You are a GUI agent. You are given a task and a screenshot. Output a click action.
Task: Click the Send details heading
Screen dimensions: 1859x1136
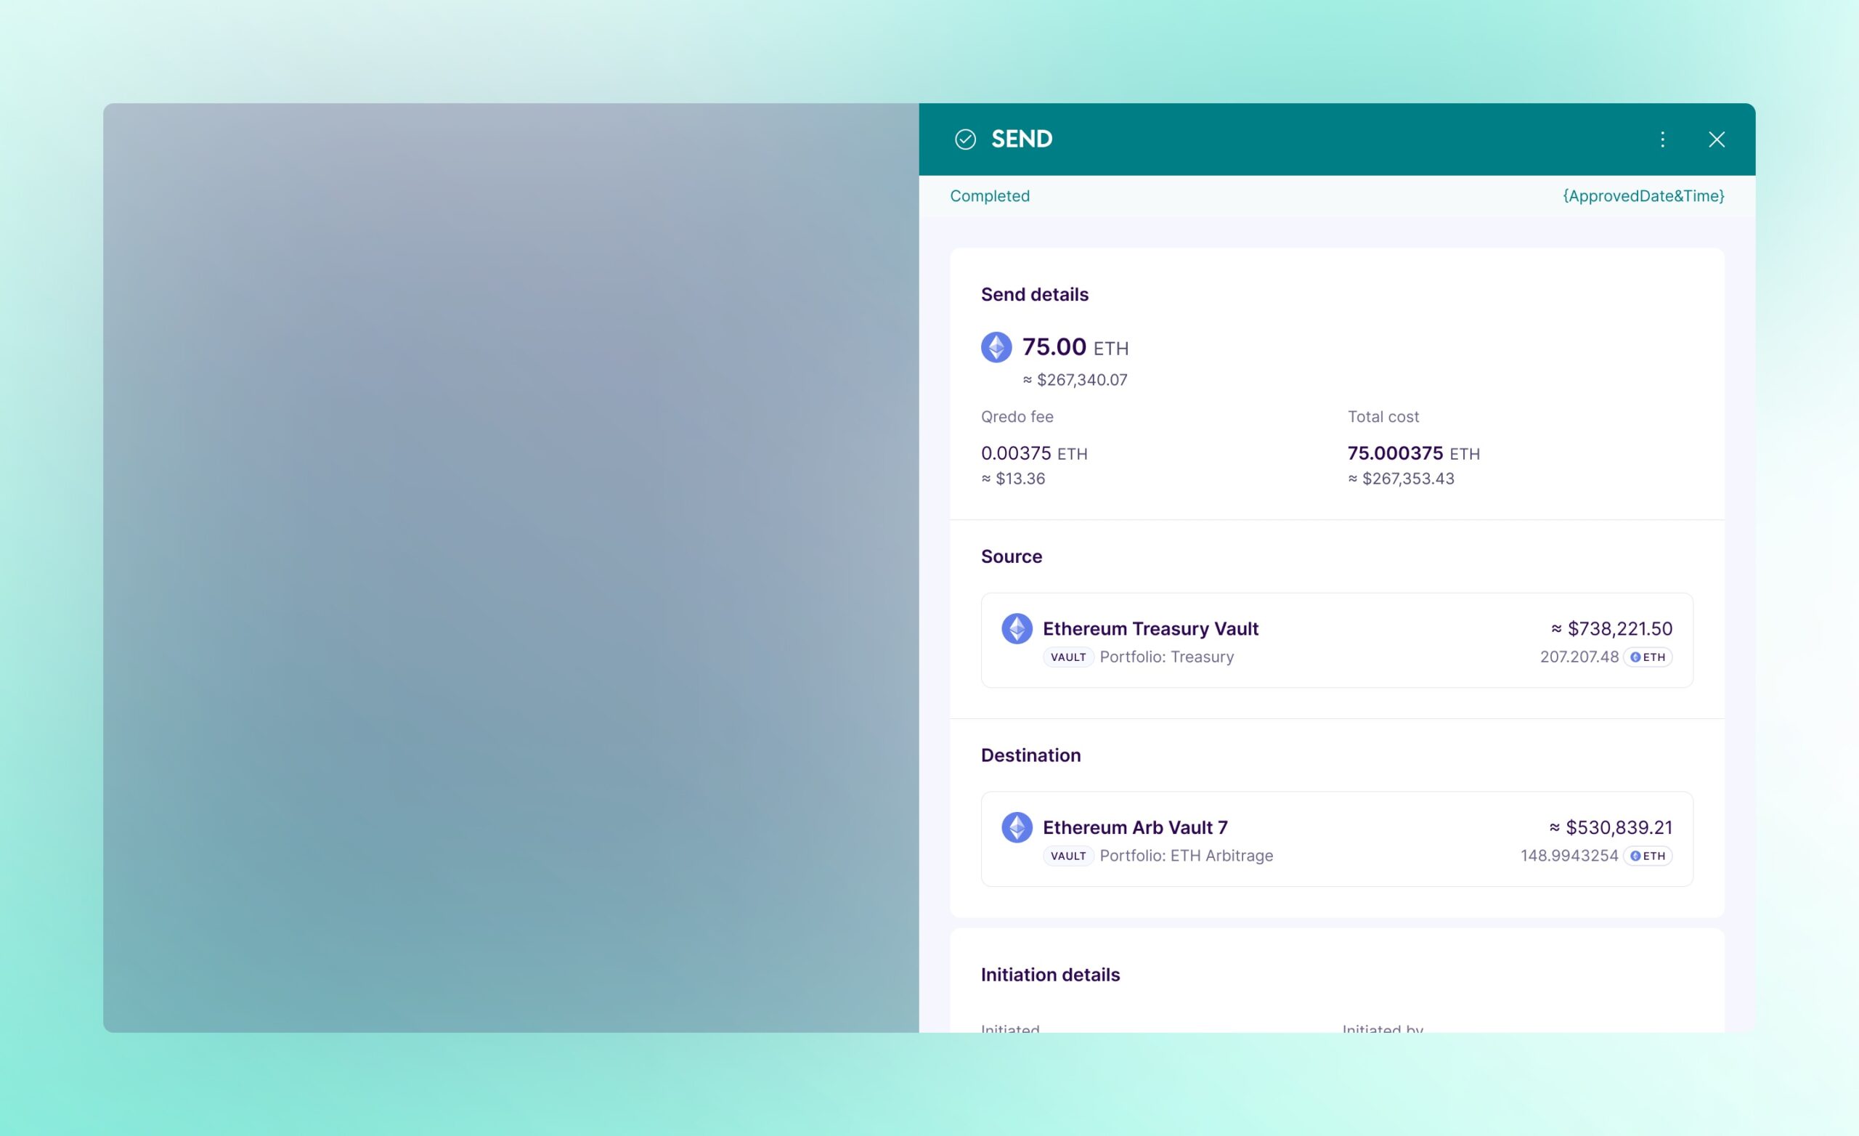(1034, 294)
